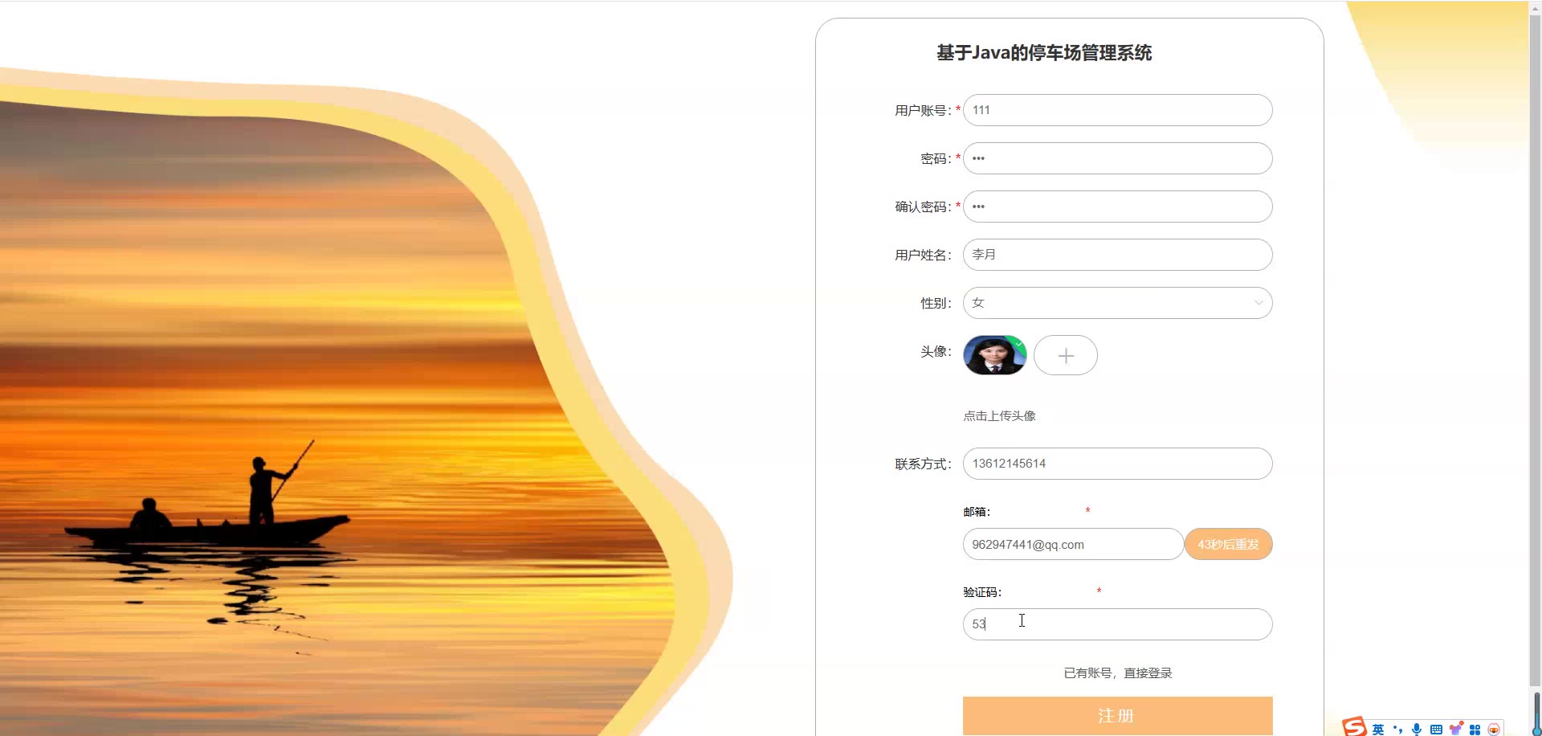Click the mascot avatar icon in IME bar

click(x=1494, y=730)
